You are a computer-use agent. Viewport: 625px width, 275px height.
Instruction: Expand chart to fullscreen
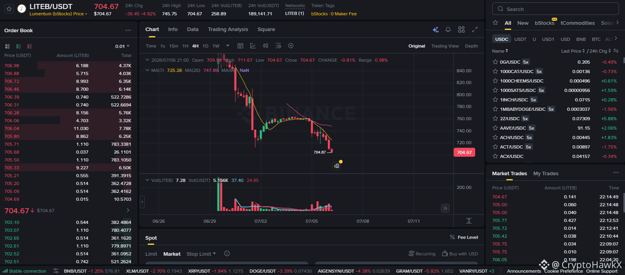coord(475,29)
